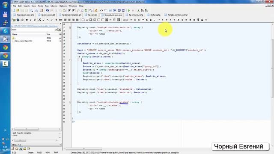Open the File menu
Image resolution: width=274 pixels, height=154 pixels.
pyautogui.click(x=15, y=6)
